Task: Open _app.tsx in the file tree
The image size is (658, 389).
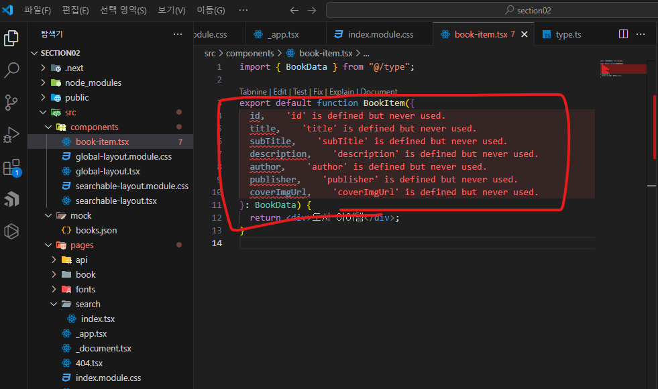Action: pyautogui.click(x=111, y=333)
